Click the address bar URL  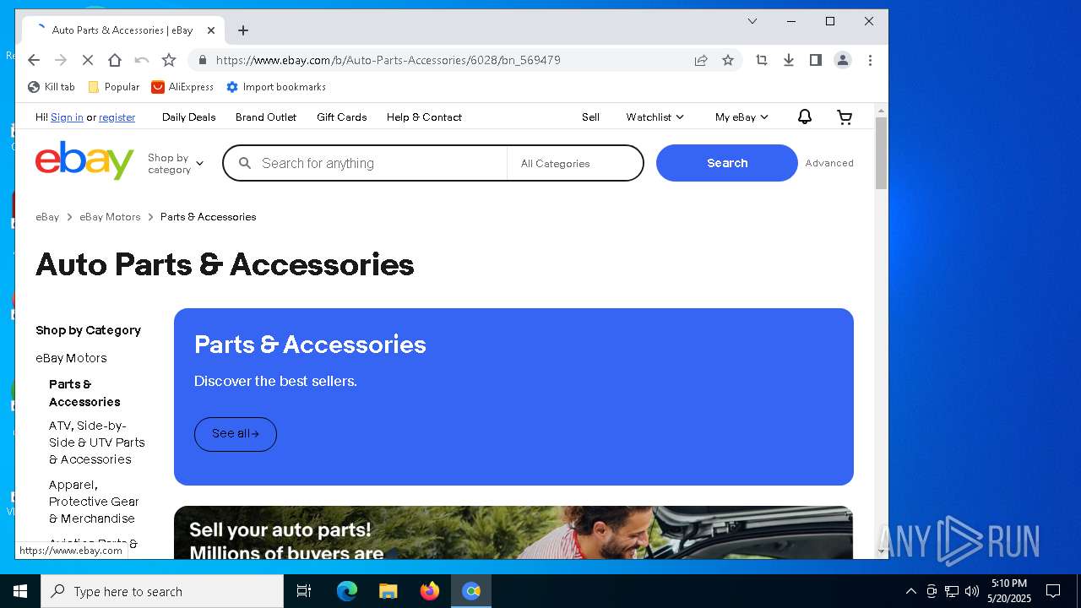click(388, 60)
